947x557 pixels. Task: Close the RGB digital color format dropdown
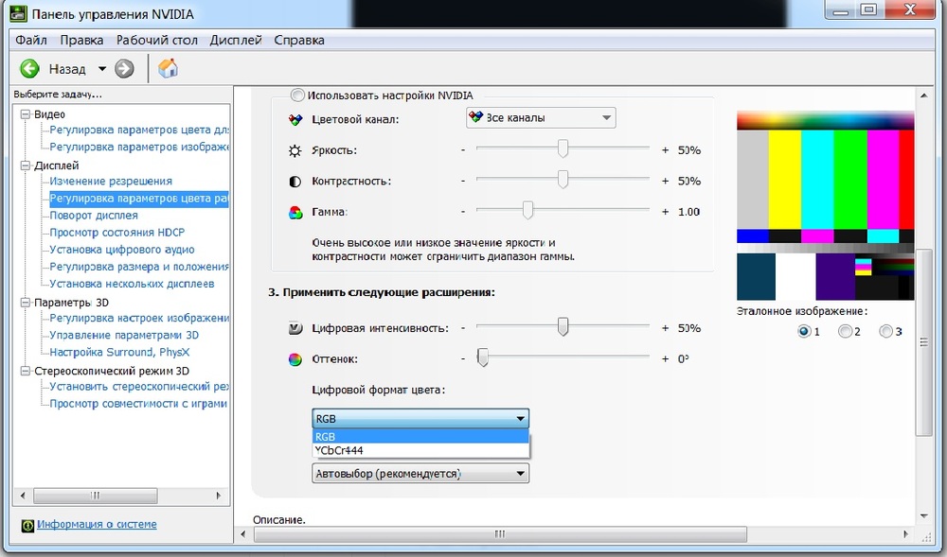point(420,418)
